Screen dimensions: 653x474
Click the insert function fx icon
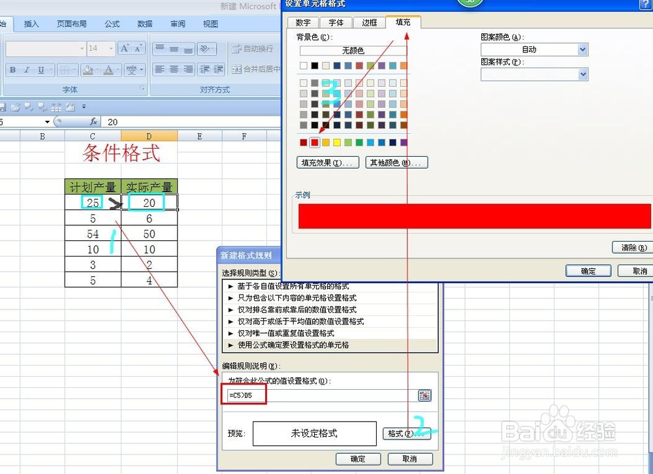coord(93,121)
